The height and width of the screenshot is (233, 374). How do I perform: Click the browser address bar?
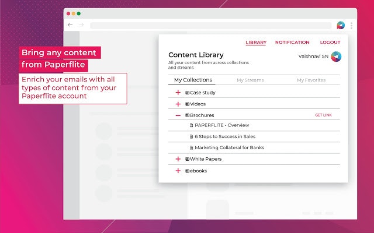210,26
